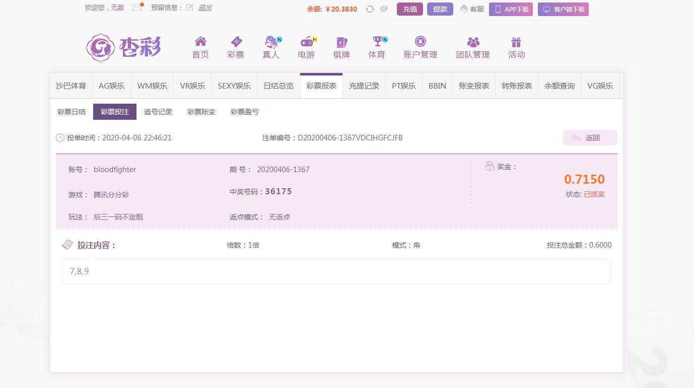Open 客服 customer service
Viewport: 694px width, 388px height.
[472, 9]
